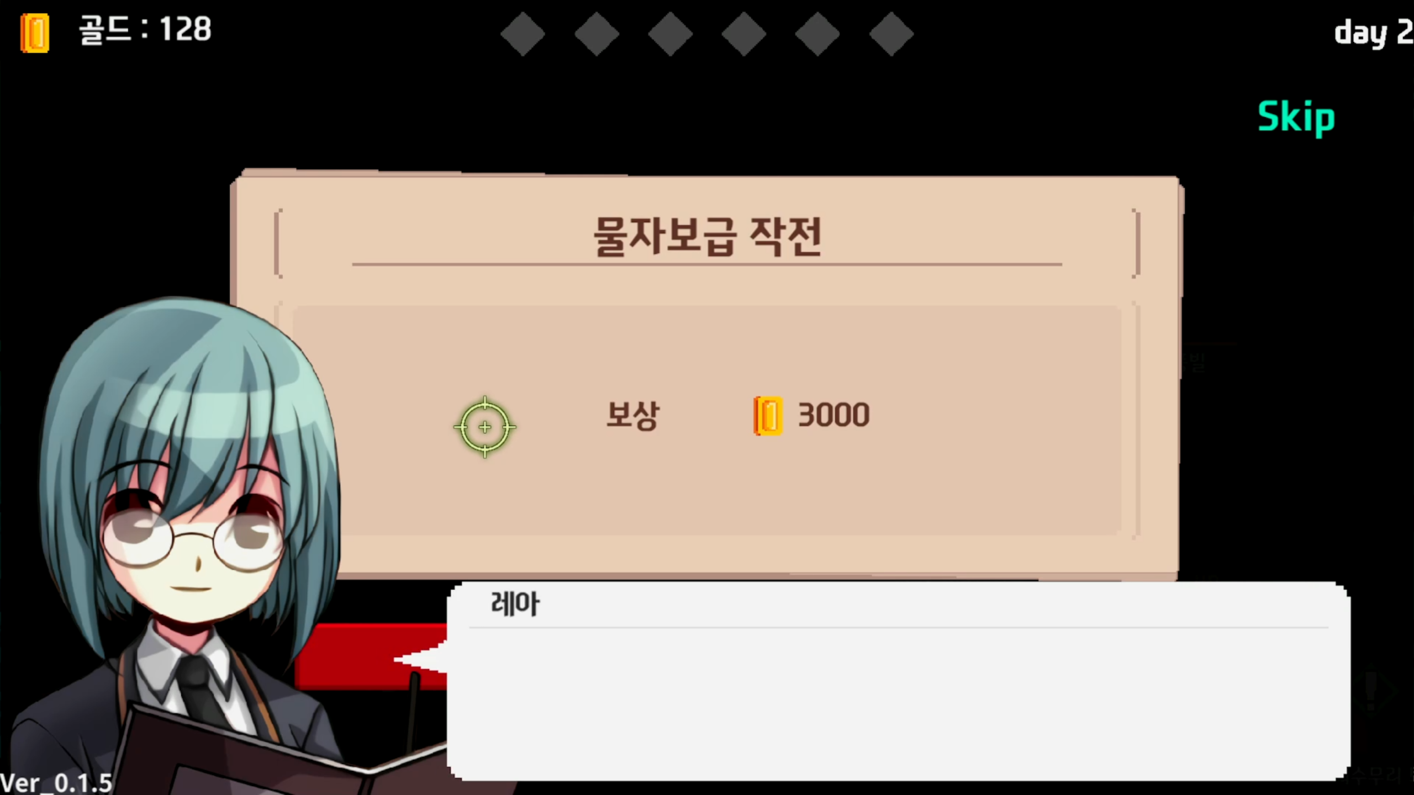
Task: Select the green crosshair target icon
Action: pyautogui.click(x=485, y=427)
